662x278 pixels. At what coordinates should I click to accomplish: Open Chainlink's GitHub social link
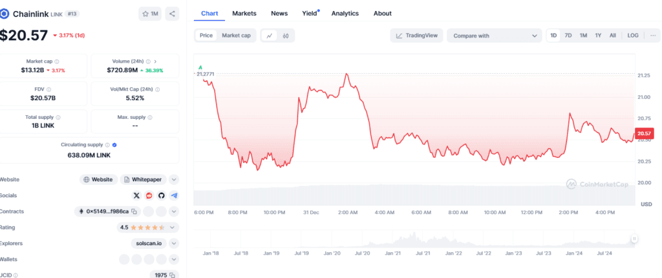tap(161, 196)
